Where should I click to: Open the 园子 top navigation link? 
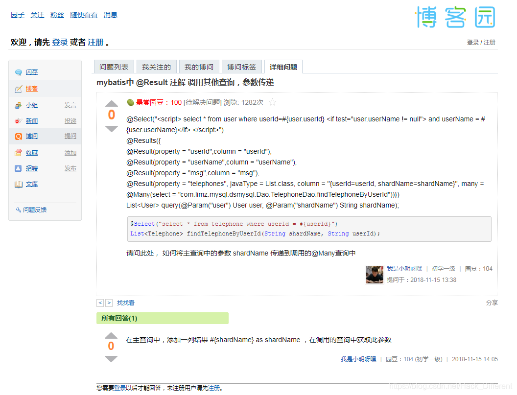[18, 15]
